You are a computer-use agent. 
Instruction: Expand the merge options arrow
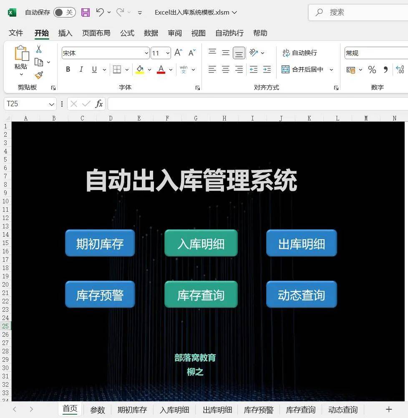[331, 70]
